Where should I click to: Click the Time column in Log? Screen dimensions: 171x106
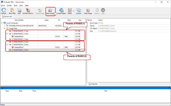(34, 91)
